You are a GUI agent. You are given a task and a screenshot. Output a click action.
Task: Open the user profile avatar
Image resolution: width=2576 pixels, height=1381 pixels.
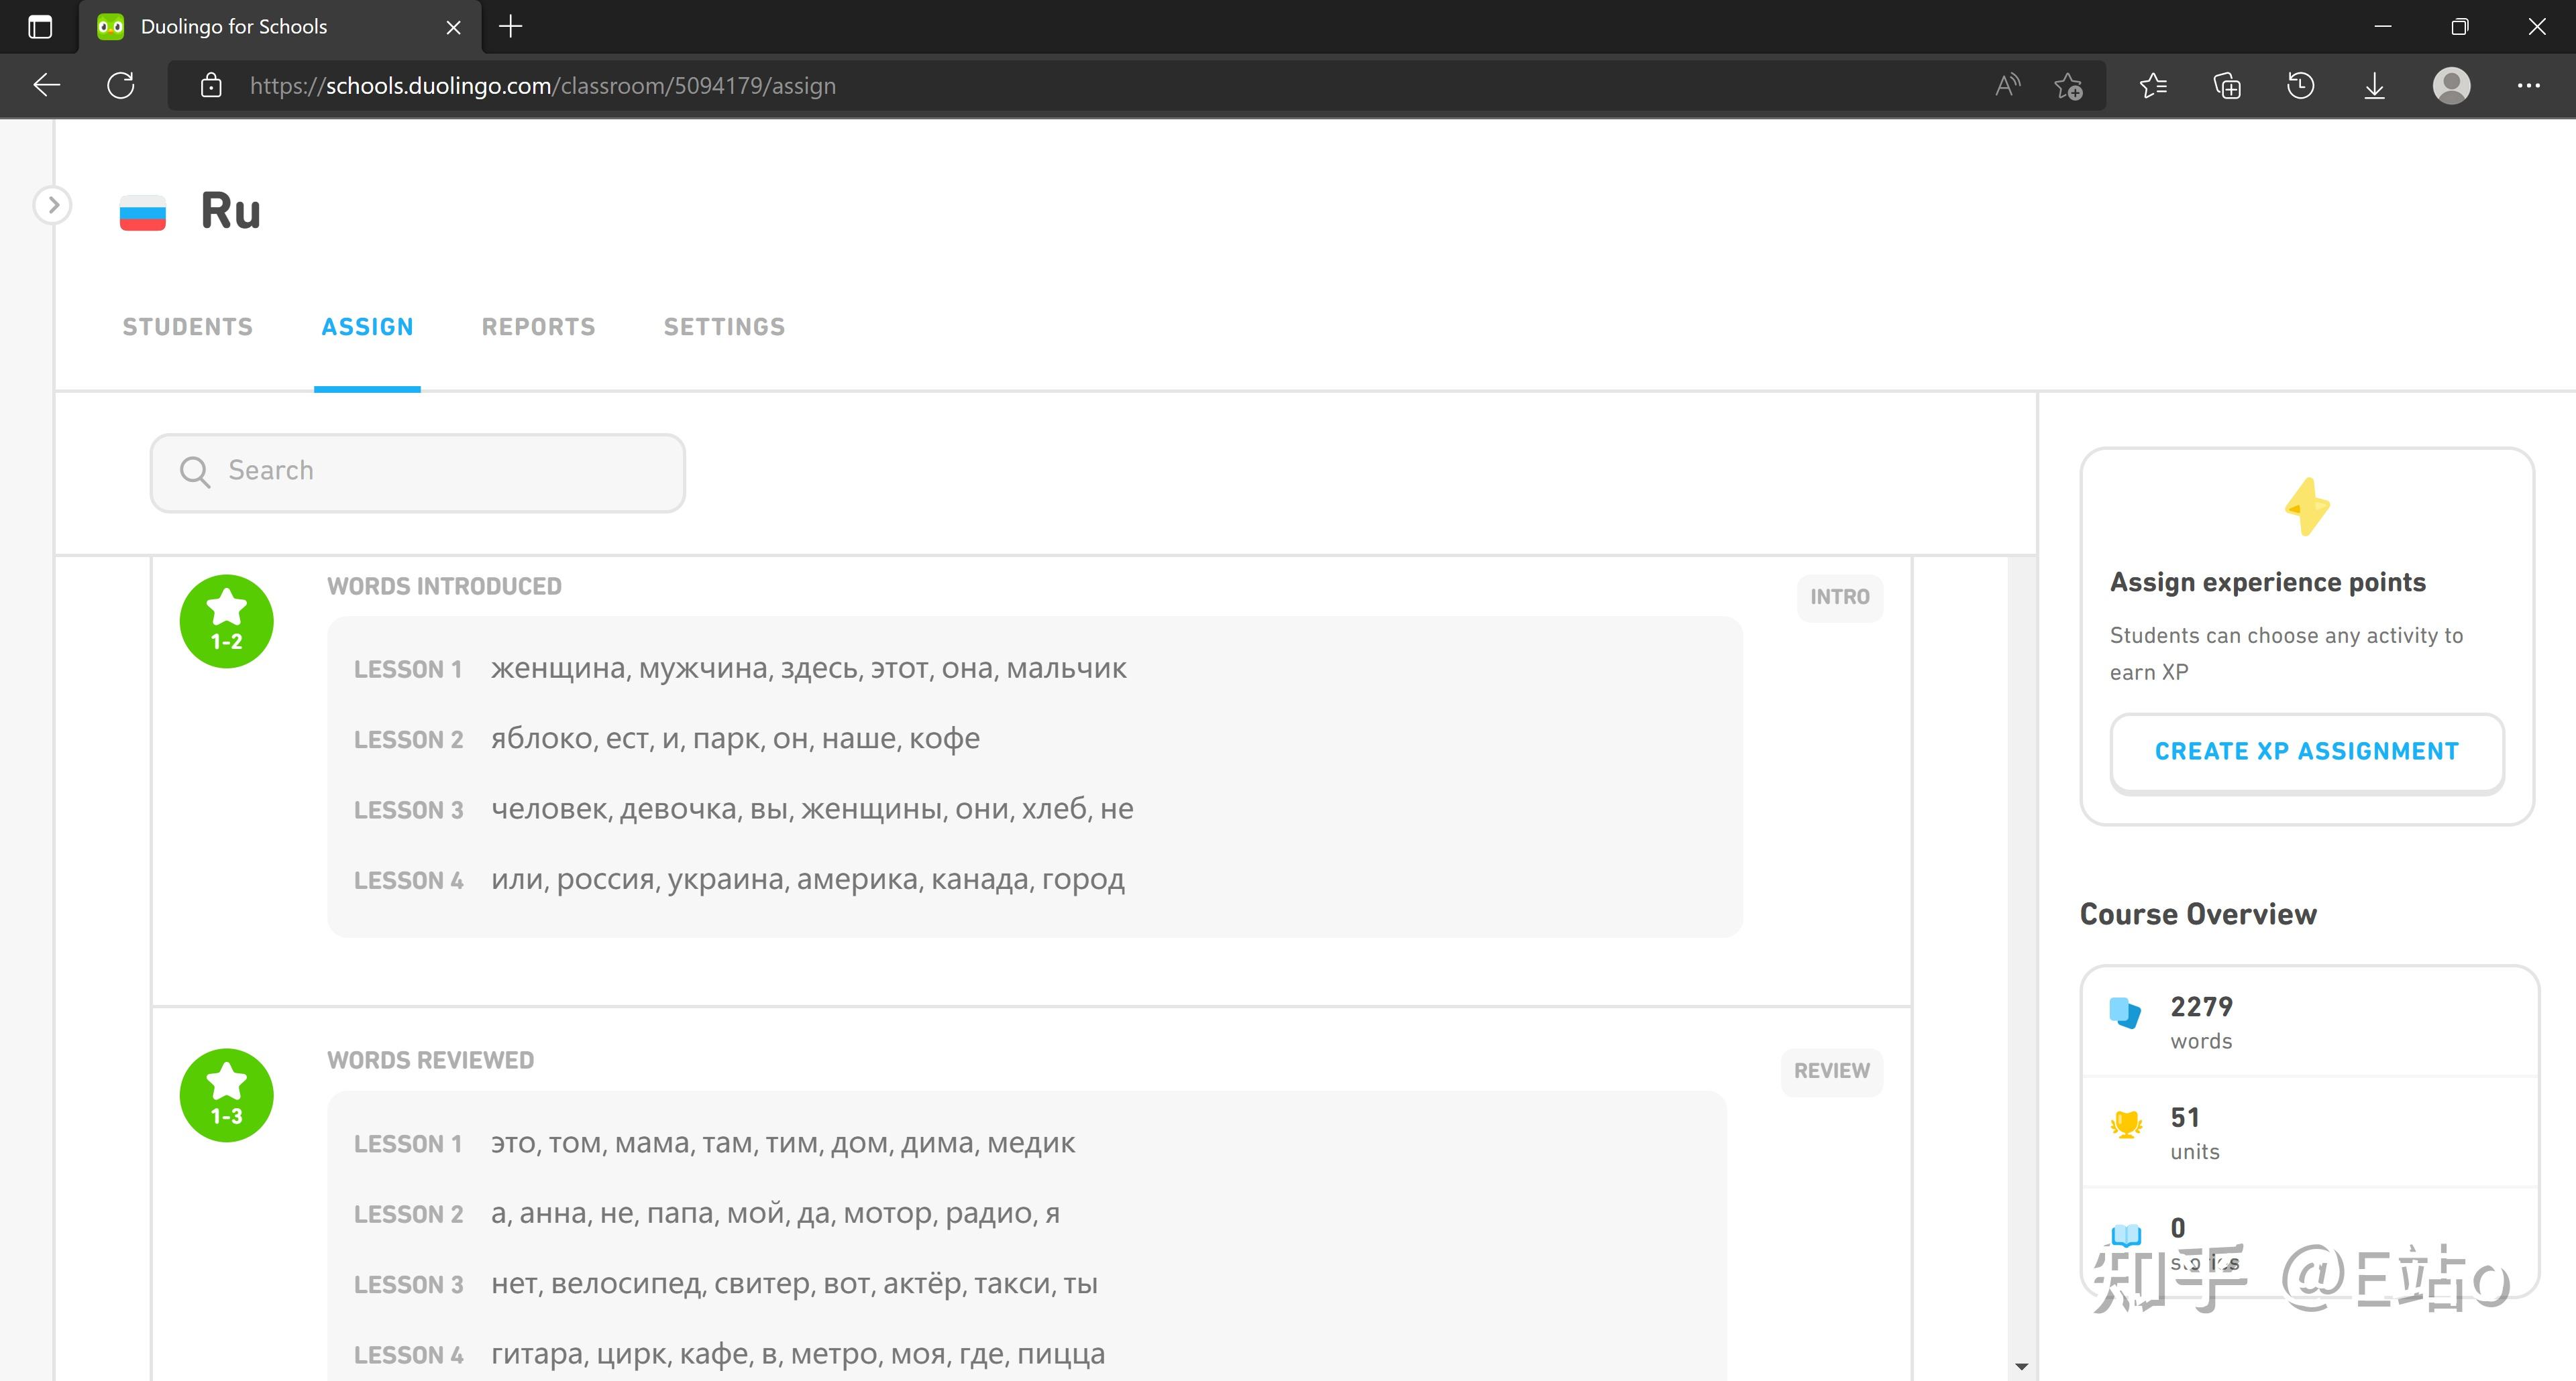(x=2451, y=86)
